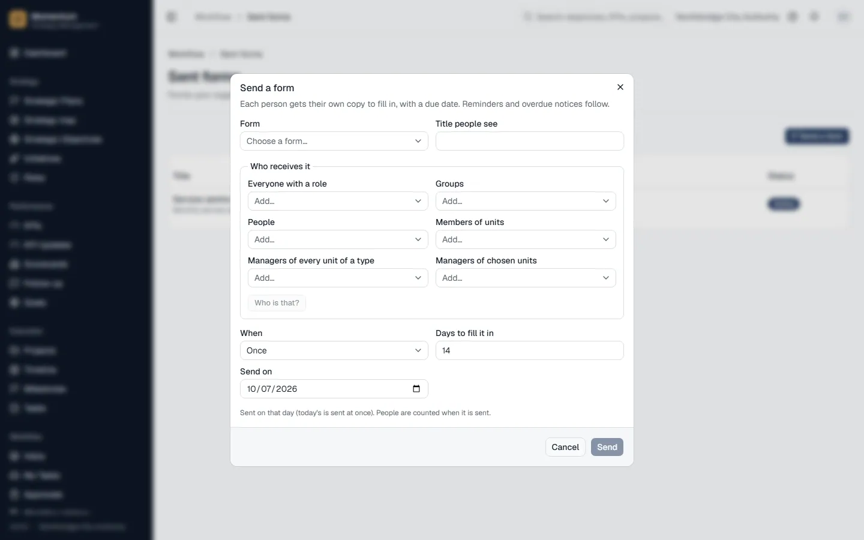Close the Send a form dialog
The image size is (864, 540).
click(620, 87)
